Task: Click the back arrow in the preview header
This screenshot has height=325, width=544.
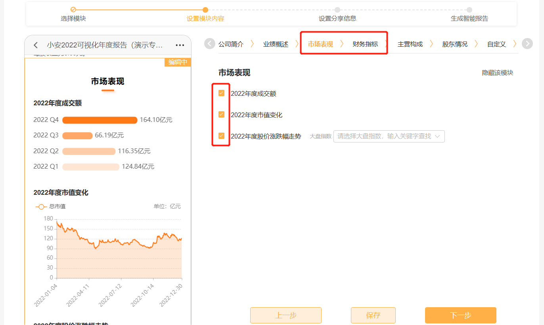Action: tap(36, 45)
